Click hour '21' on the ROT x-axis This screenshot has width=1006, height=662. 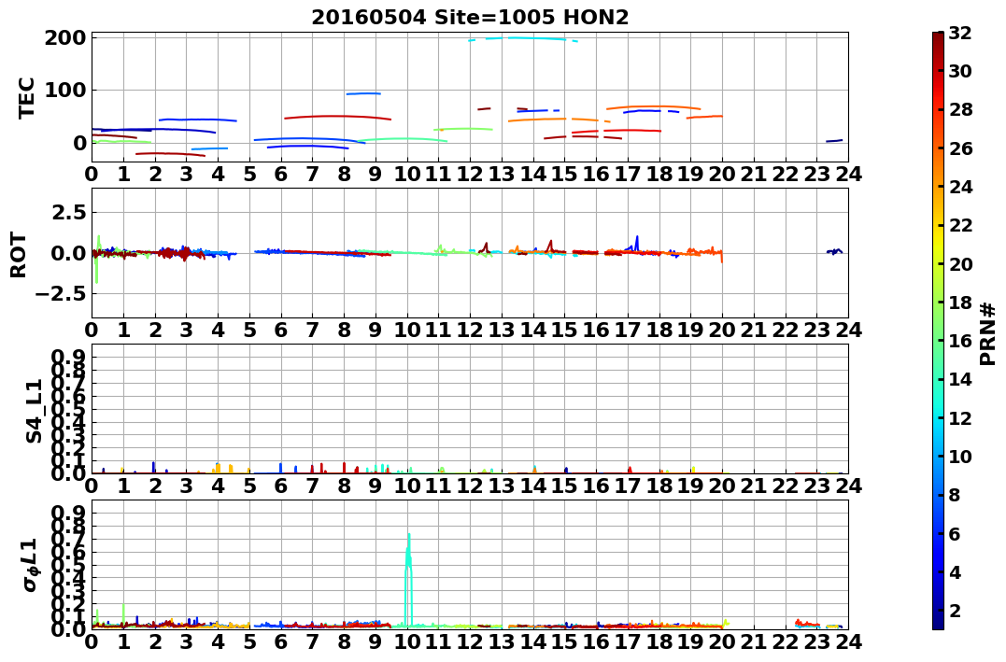754,330
